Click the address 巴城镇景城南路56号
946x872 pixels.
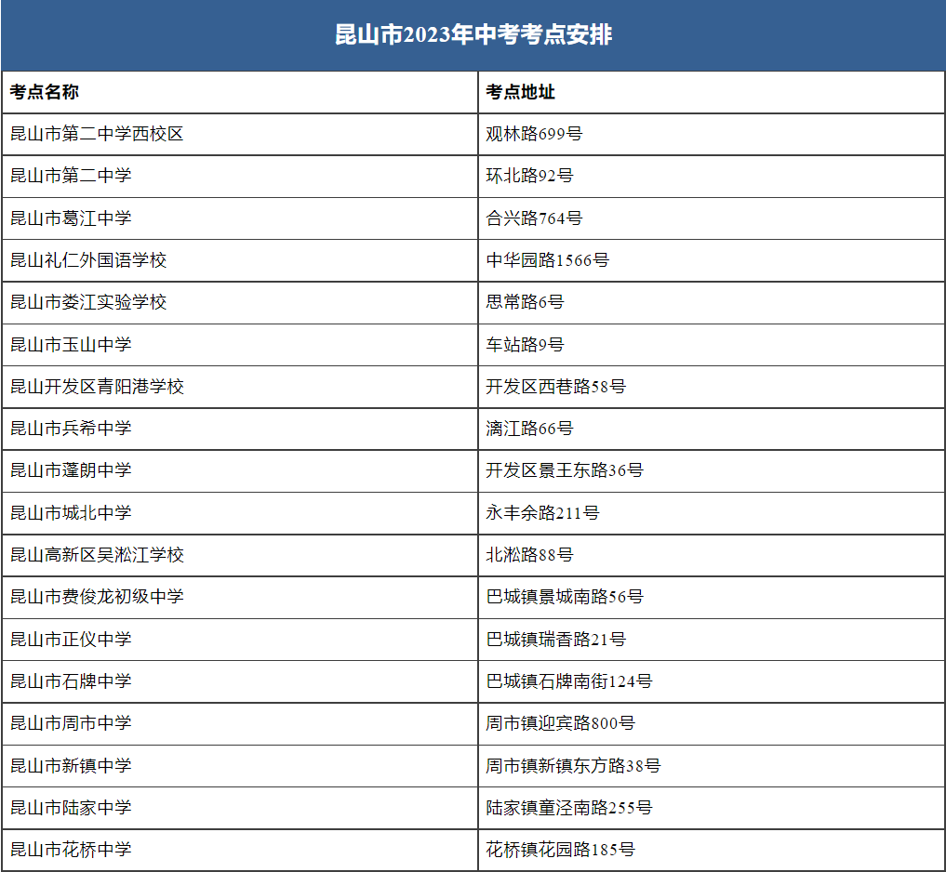565,597
